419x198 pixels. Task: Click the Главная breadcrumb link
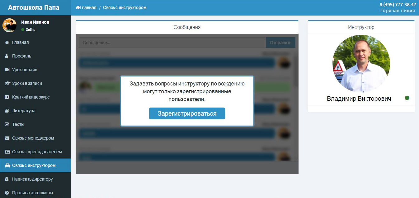[86, 7]
